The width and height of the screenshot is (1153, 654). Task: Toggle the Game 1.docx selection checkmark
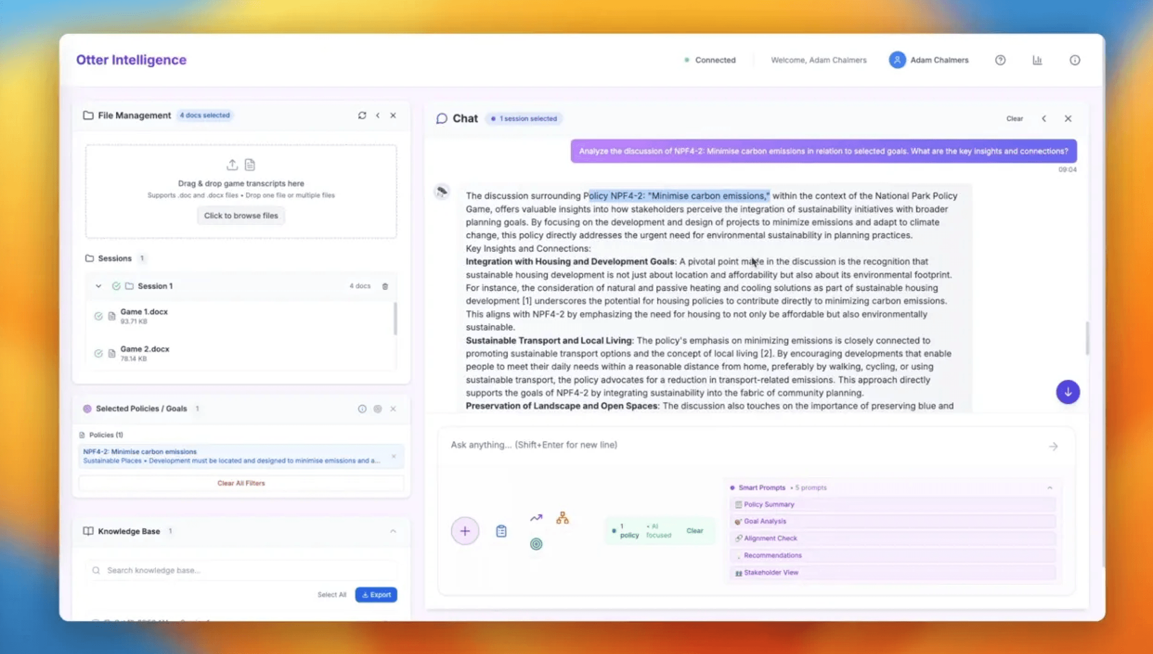point(98,316)
